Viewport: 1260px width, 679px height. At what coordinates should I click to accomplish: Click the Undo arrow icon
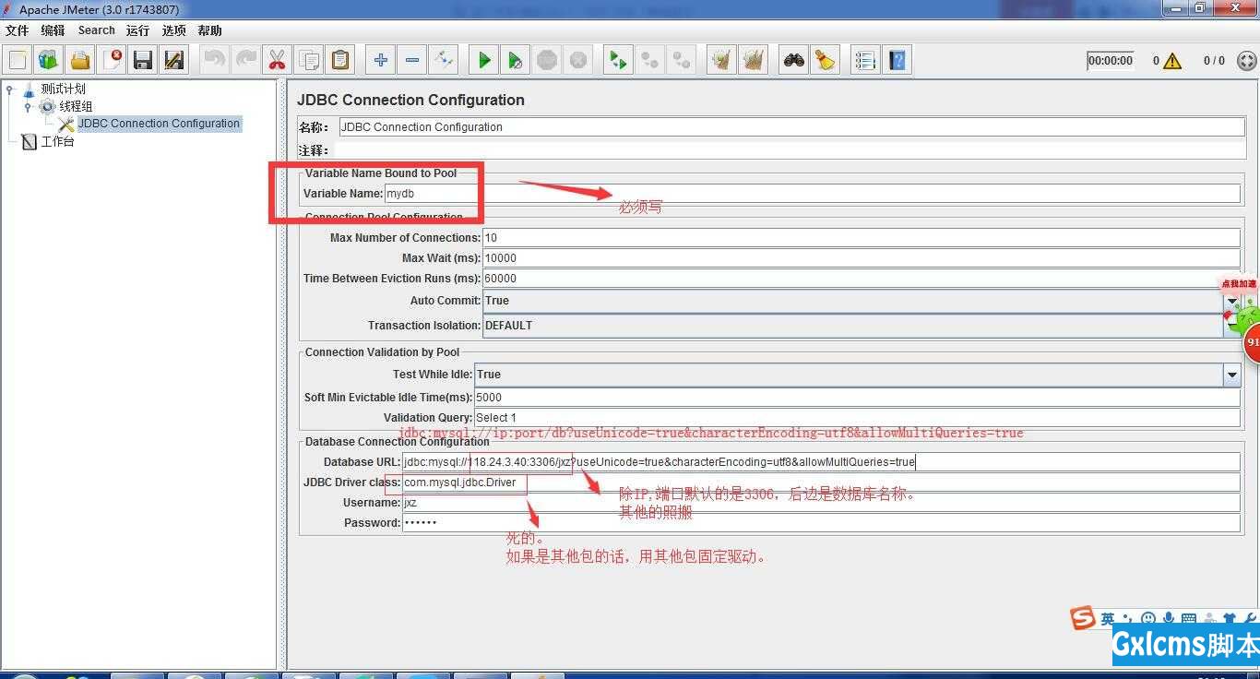point(215,60)
